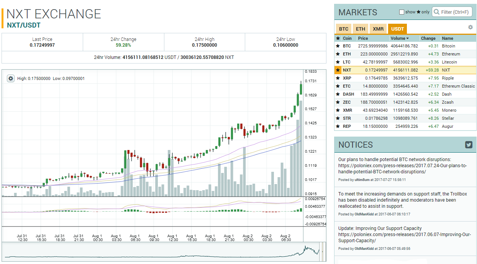Toggle favorite star for ETC row
477x264 pixels.
338,86
